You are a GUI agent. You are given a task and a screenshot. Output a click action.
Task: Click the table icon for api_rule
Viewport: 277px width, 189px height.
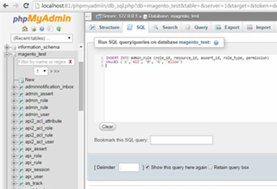coord(21,163)
